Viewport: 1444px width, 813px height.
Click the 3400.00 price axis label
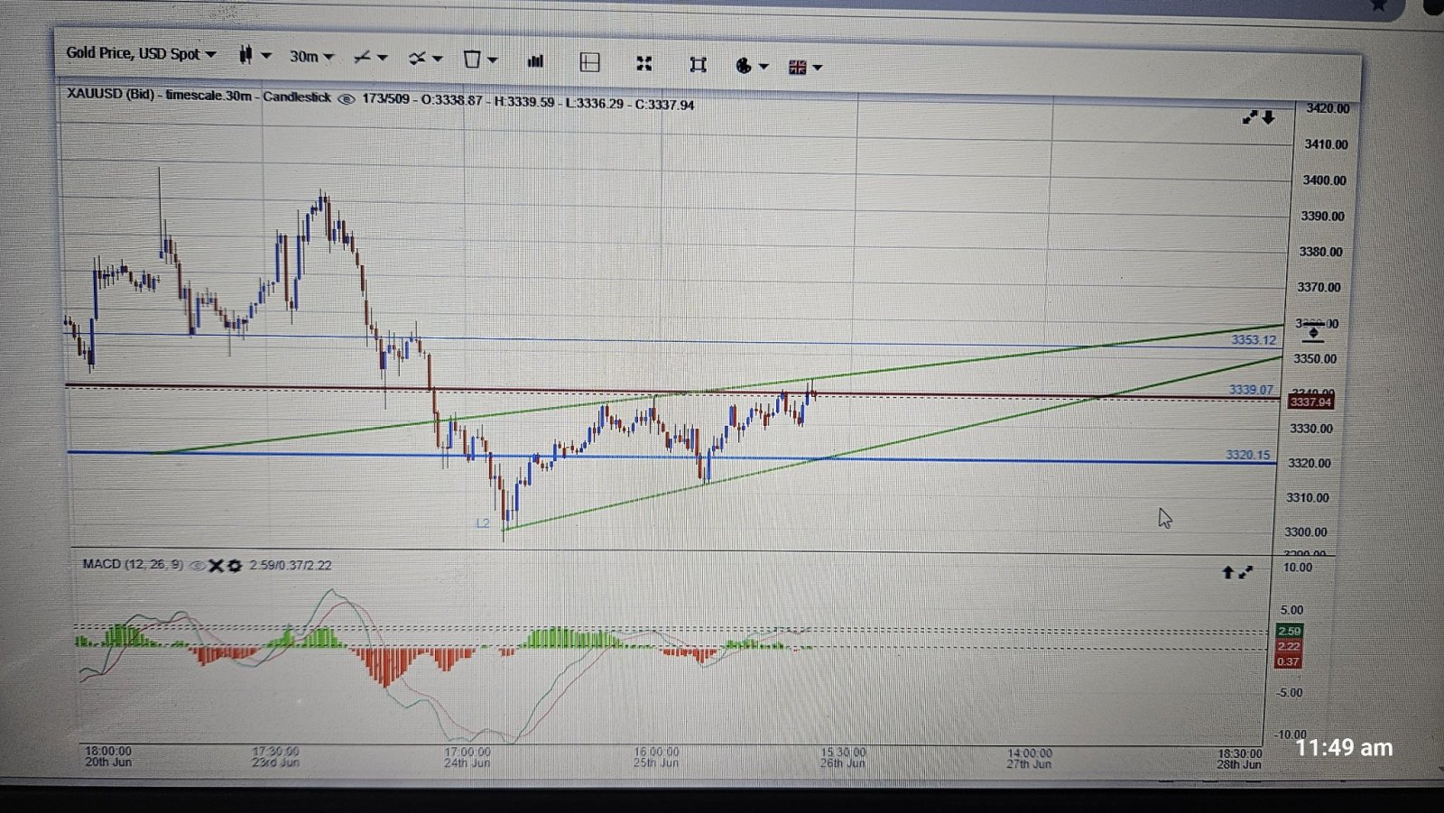pos(1324,180)
